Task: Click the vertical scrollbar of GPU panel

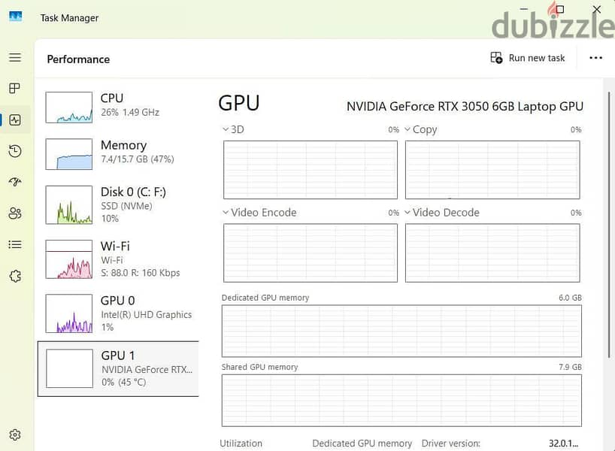Action: [609, 224]
